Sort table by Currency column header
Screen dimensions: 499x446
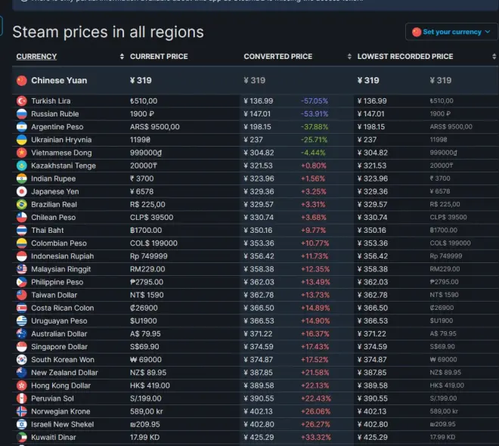point(36,57)
